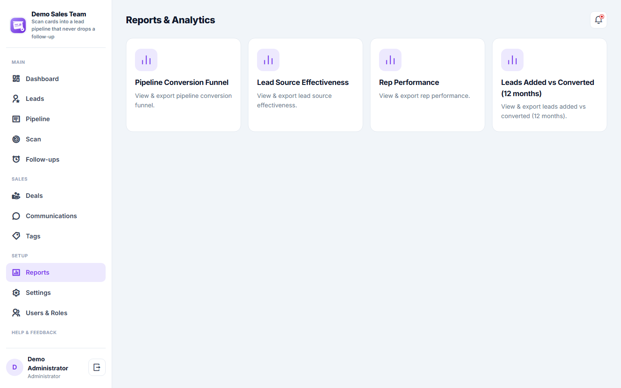
Task: Click the Pipeline Conversion Funnel chart icon
Action: 146,60
